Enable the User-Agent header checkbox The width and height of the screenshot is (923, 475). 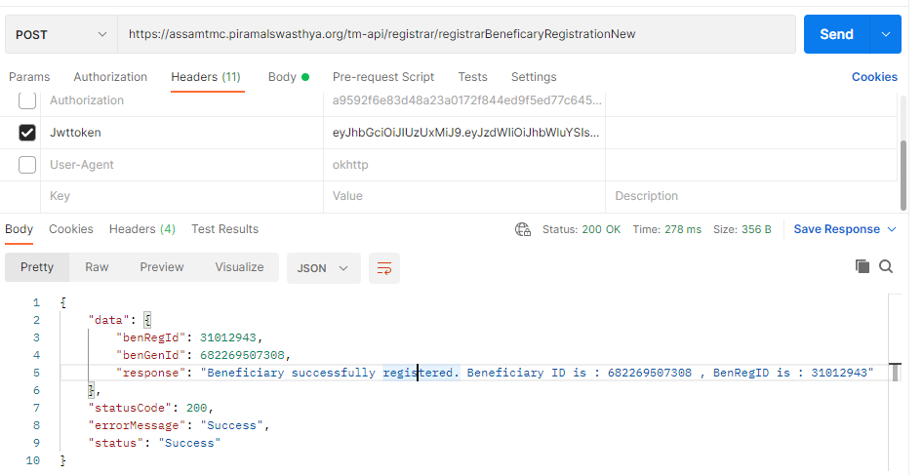[27, 165]
